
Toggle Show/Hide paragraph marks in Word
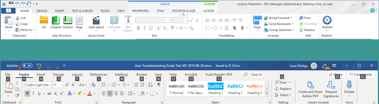159,85
